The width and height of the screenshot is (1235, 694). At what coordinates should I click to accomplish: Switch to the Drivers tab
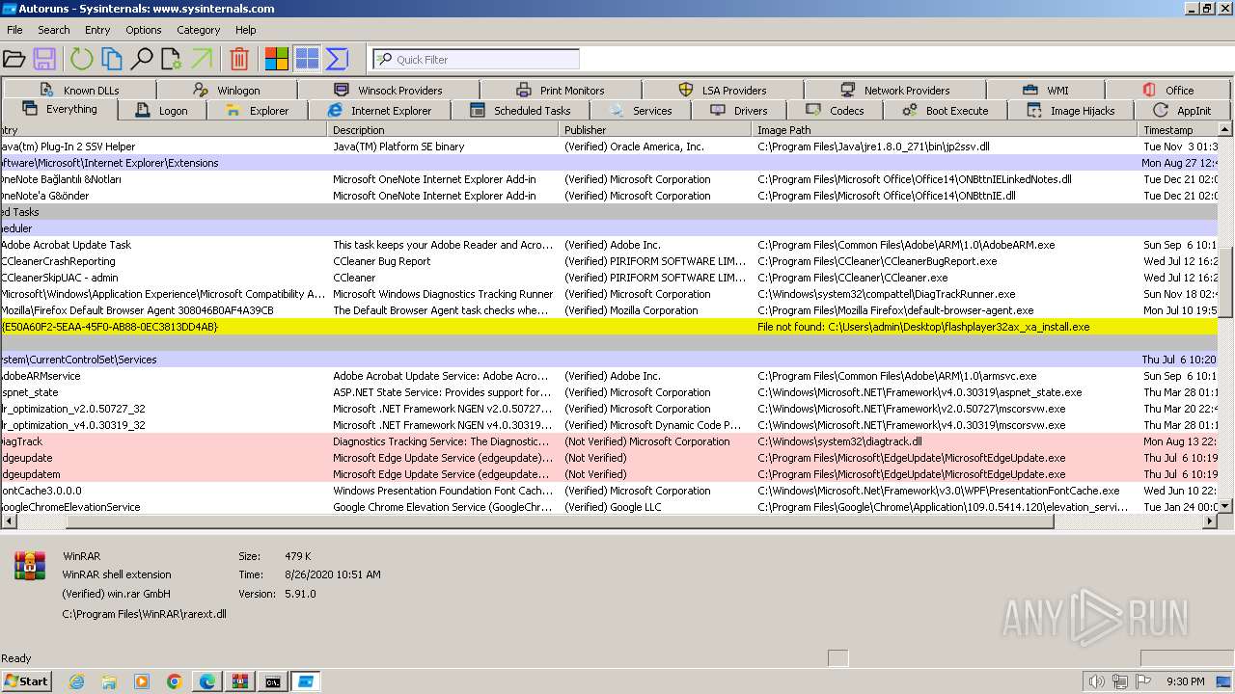[739, 111]
